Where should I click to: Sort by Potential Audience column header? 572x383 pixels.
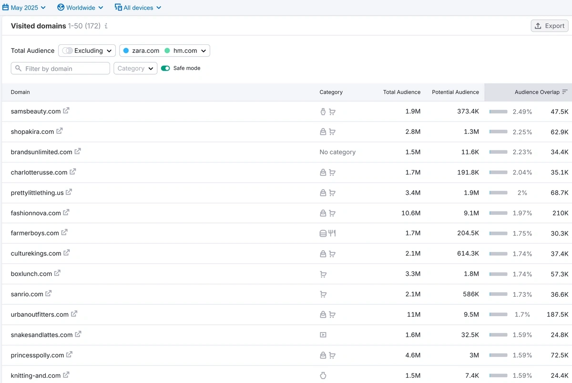click(x=455, y=92)
